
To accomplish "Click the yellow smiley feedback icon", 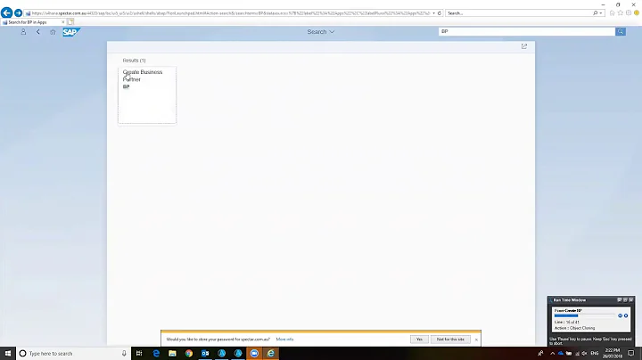I will point(637,13).
